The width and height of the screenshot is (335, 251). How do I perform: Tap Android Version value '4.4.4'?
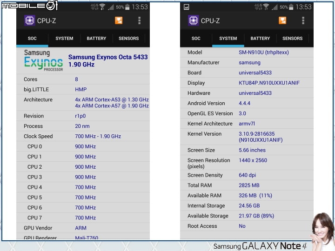(x=244, y=103)
